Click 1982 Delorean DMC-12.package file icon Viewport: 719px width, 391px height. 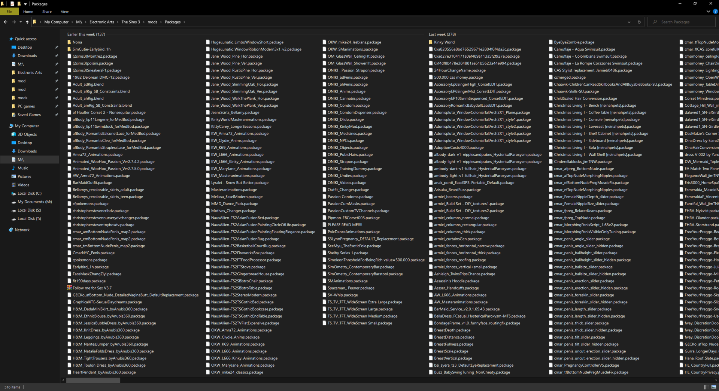click(x=69, y=78)
